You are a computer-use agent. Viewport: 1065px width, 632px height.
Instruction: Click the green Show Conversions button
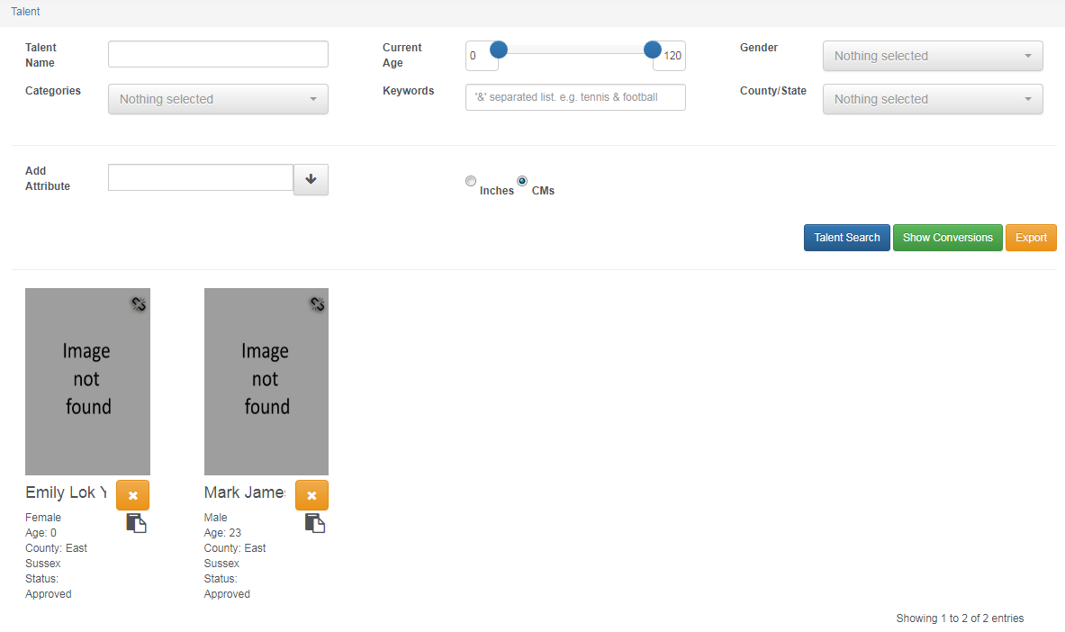pyautogui.click(x=947, y=238)
